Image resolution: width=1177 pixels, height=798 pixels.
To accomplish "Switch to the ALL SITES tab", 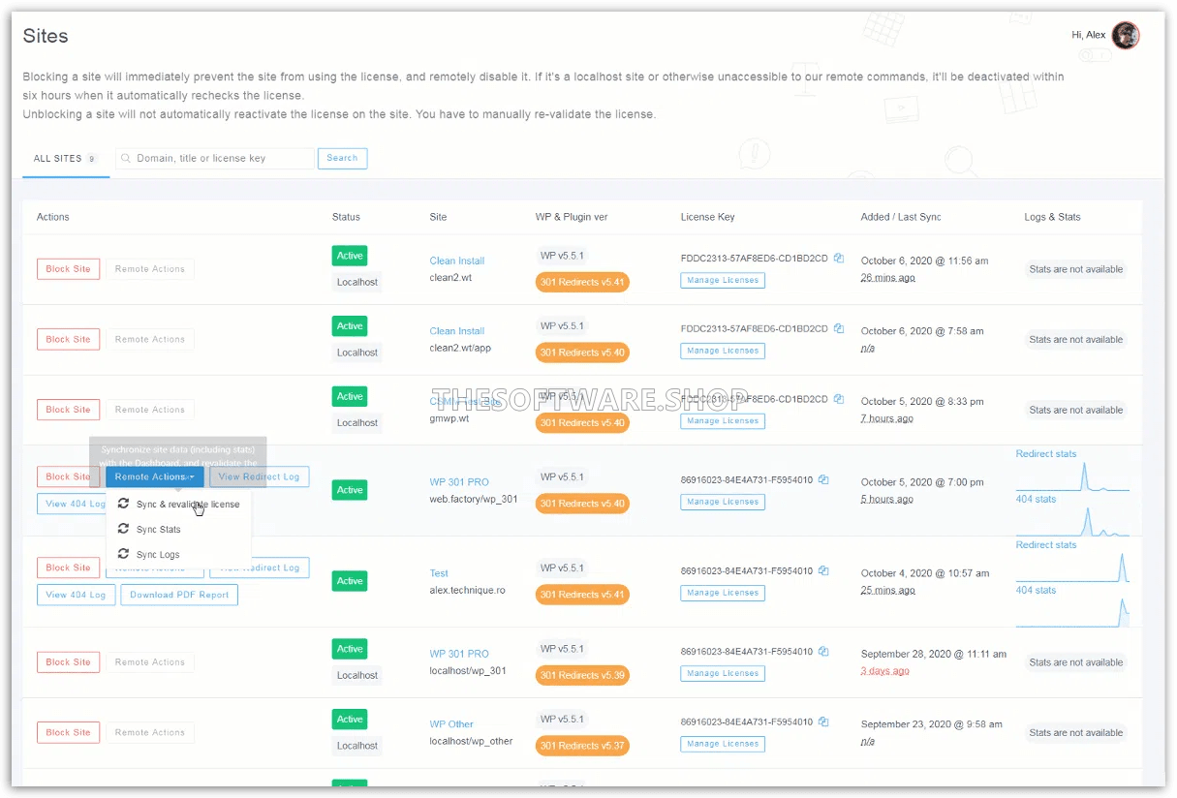I will (60, 158).
